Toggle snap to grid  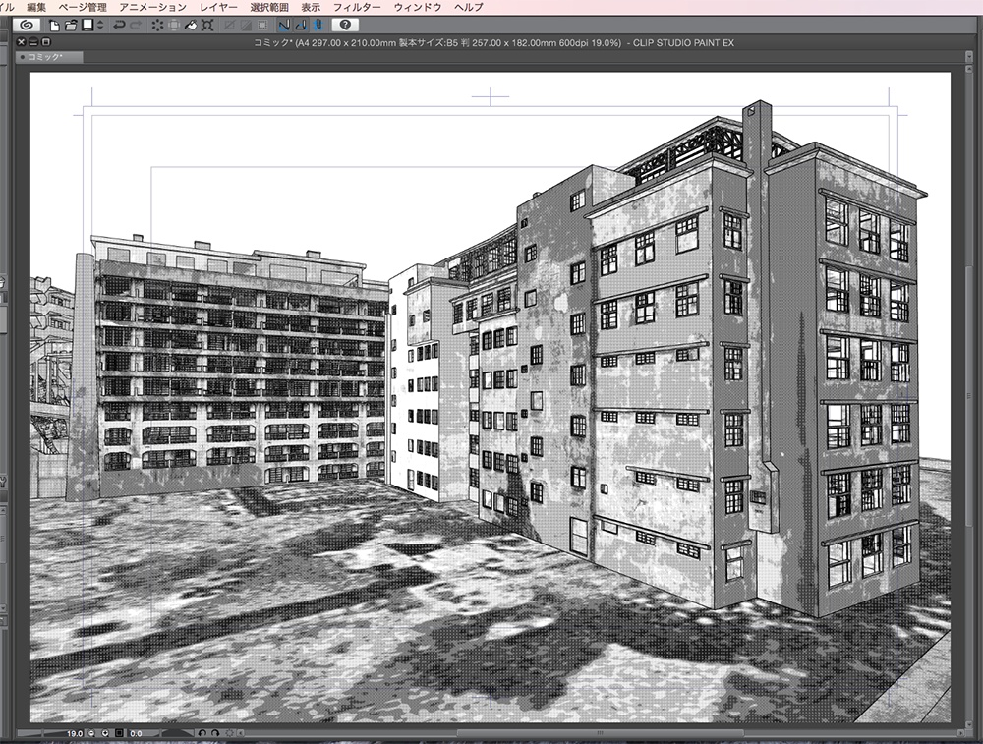318,26
